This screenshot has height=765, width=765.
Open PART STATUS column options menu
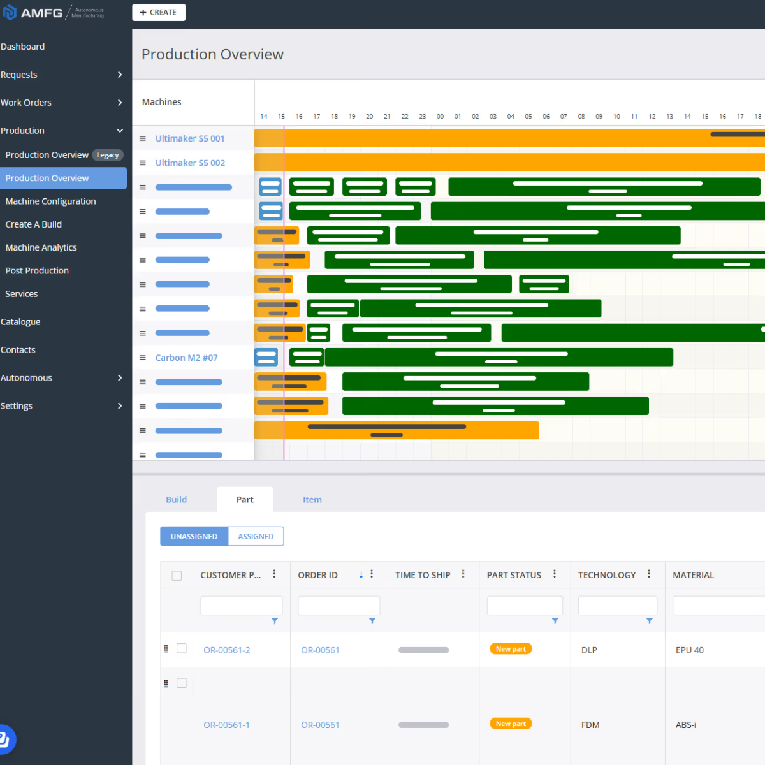tap(555, 574)
